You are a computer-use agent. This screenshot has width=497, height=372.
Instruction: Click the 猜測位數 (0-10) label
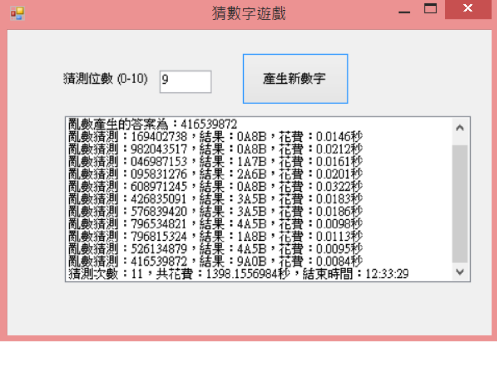coord(105,79)
